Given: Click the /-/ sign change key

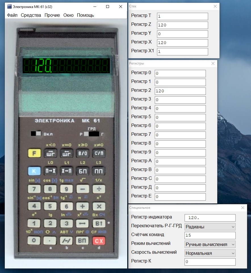Looking at the screenshot, I should pyautogui.click(x=66, y=240).
